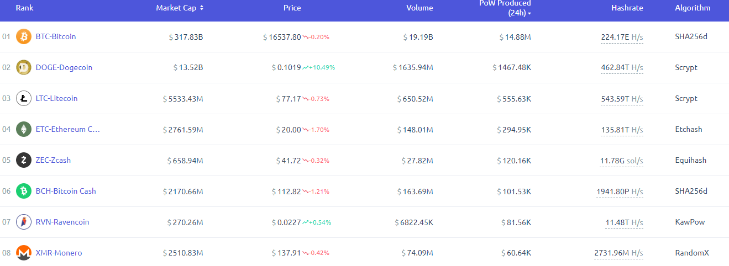Click the Zcash coin logo icon

[x=24, y=161]
